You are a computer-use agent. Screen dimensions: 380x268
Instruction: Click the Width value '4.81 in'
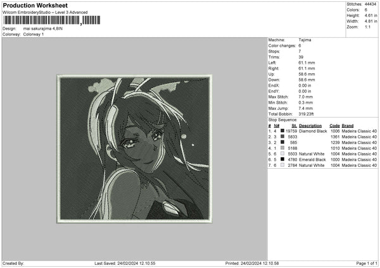click(370, 21)
